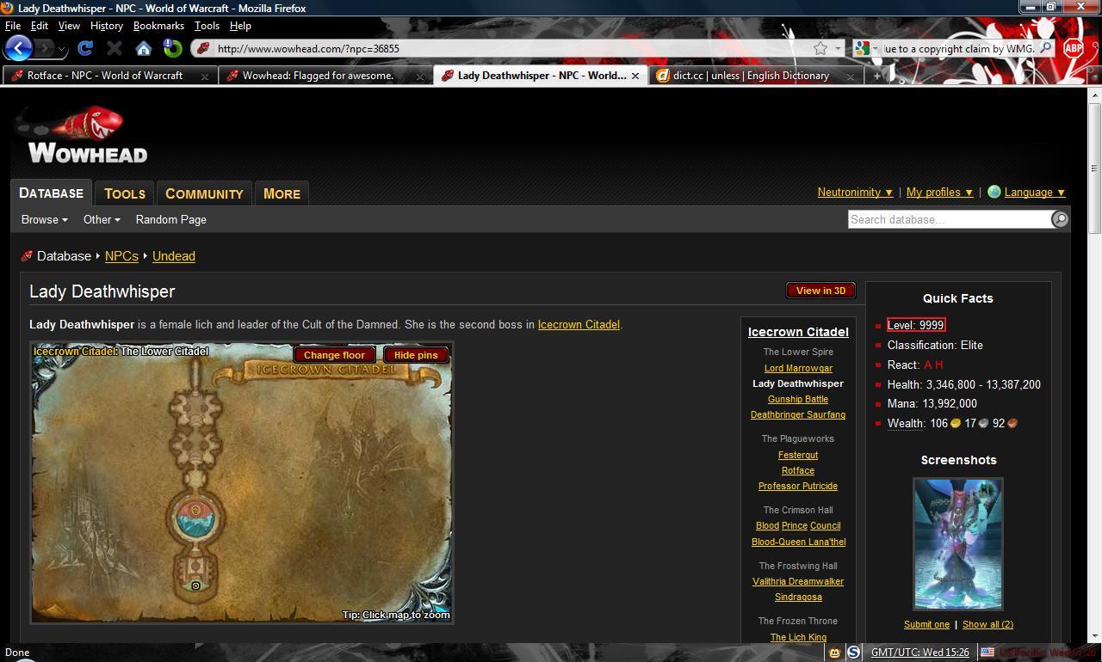1102x662 pixels.
Task: Open the URL bar history dropdown
Action: click(x=838, y=48)
